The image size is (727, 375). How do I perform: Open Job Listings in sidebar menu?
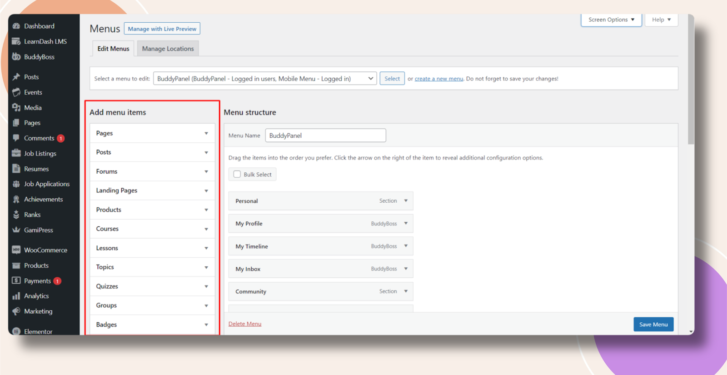(40, 154)
